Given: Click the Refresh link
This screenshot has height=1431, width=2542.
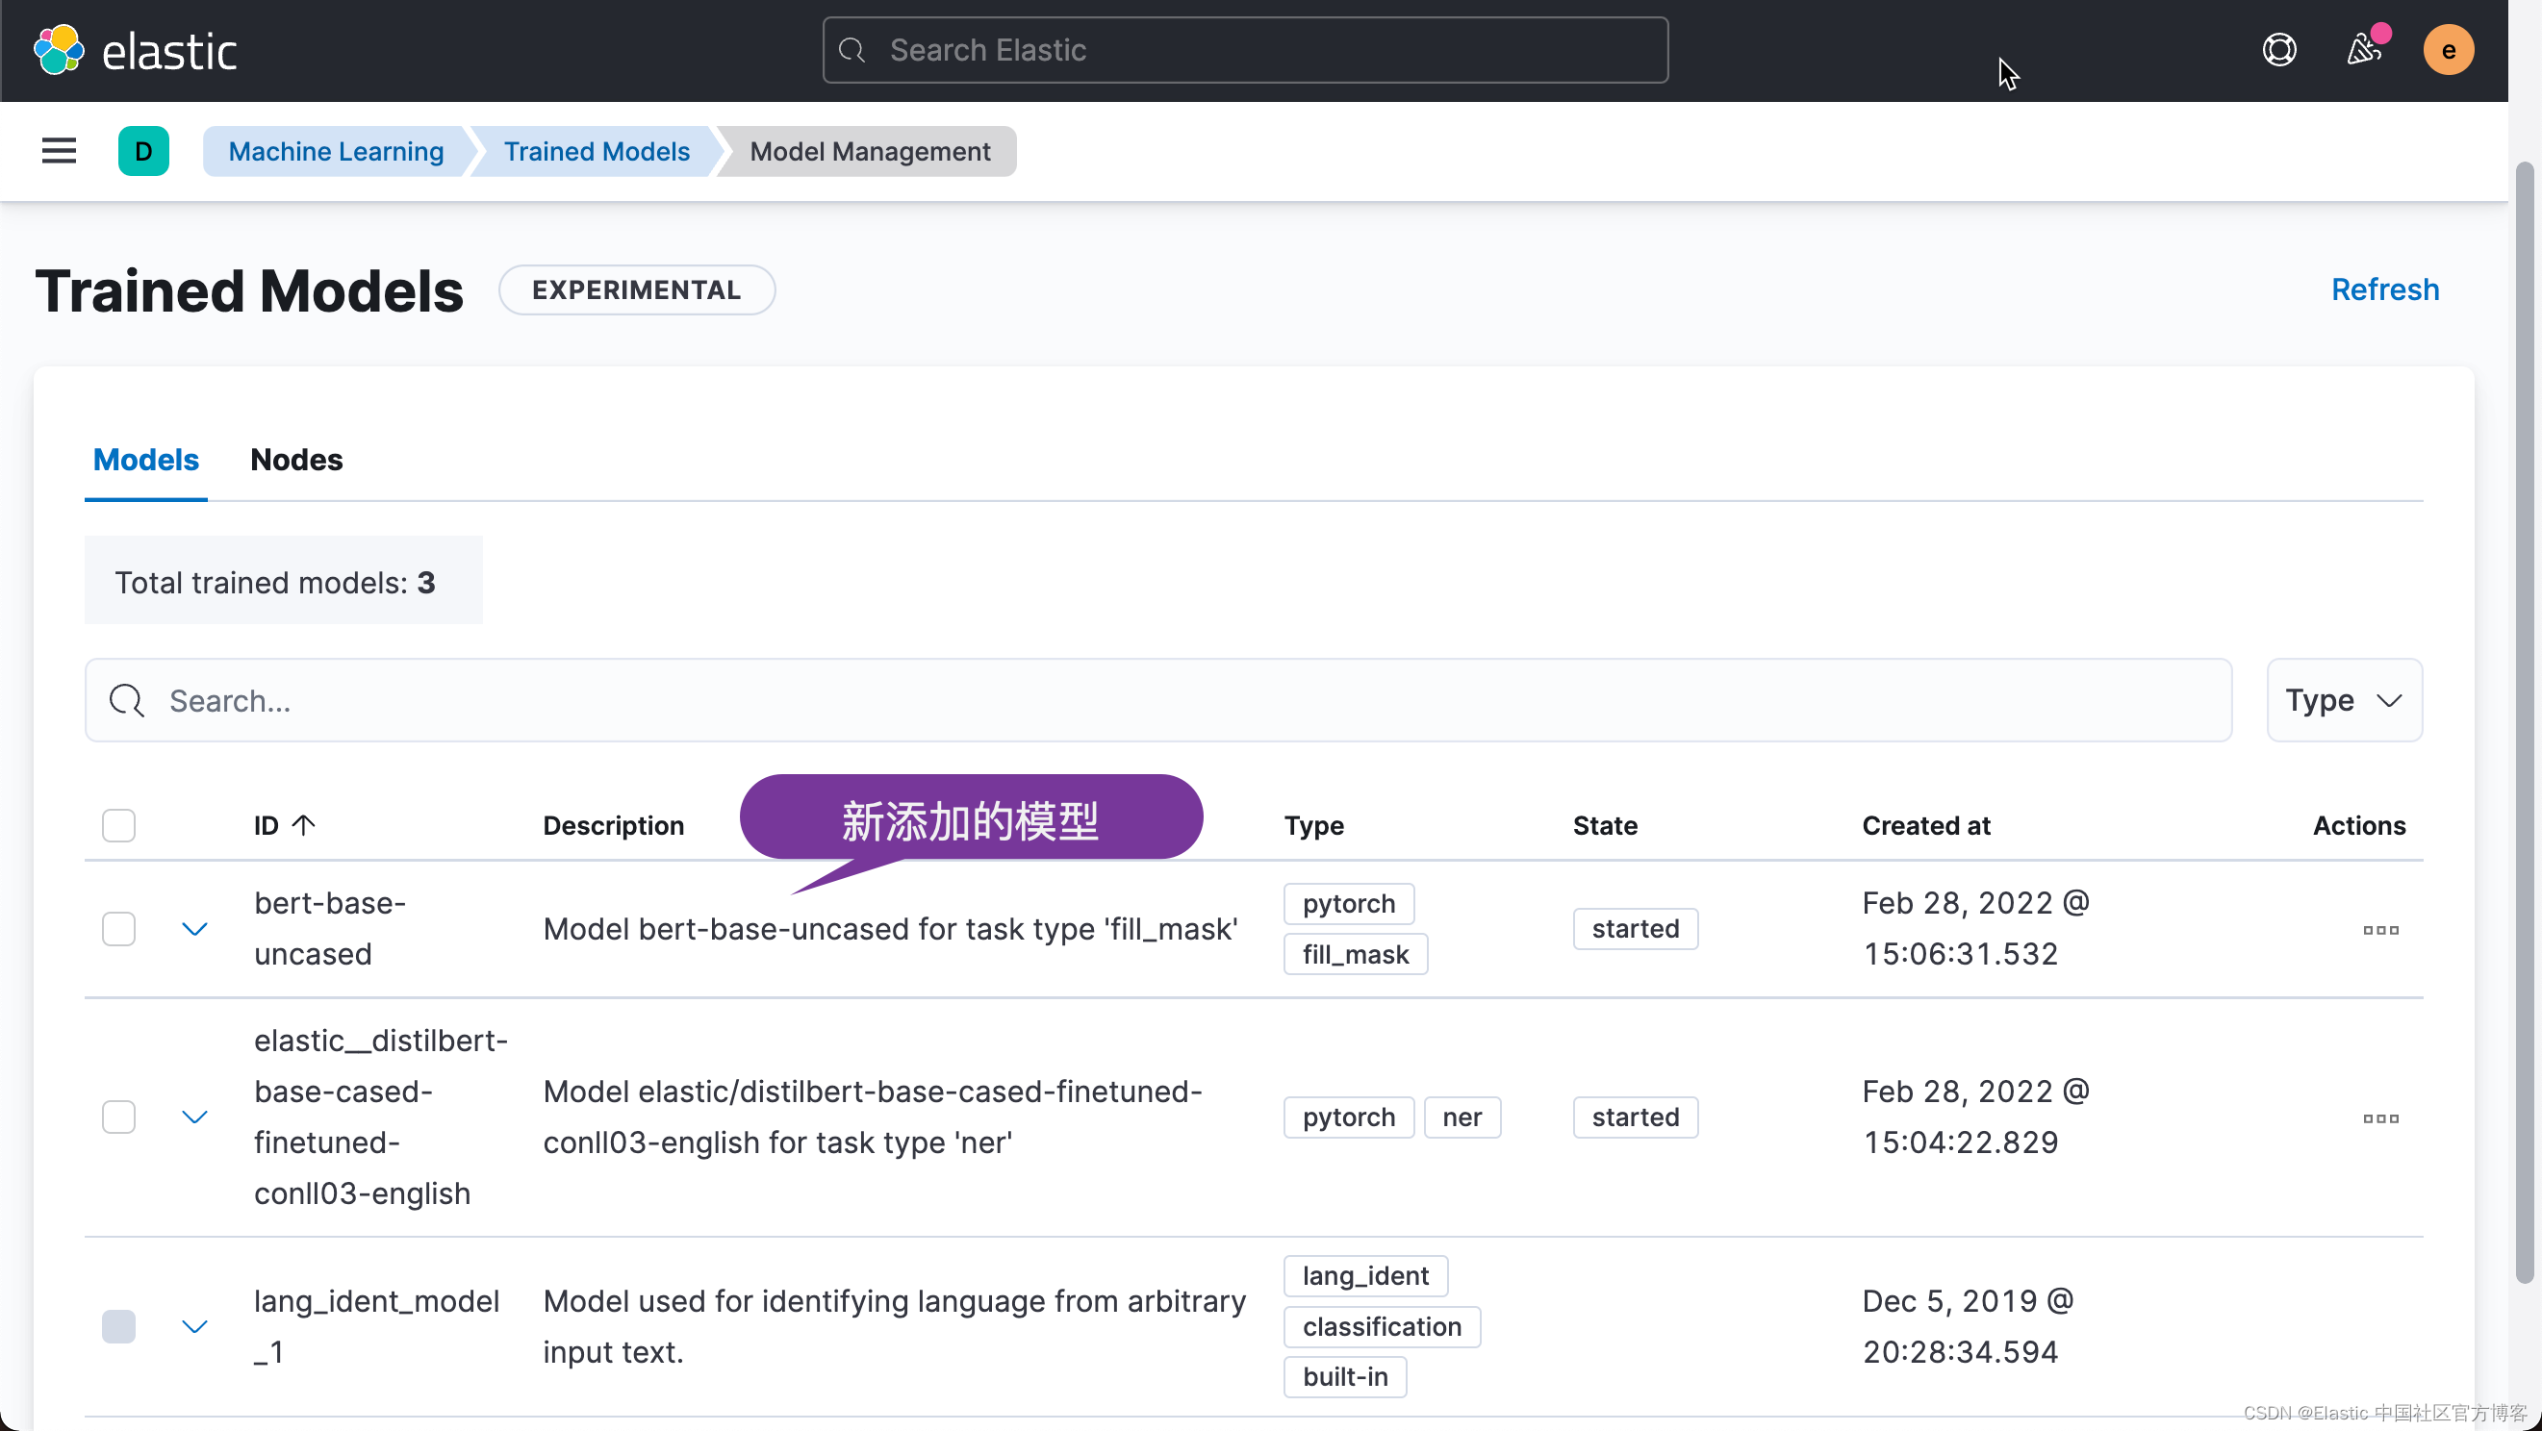Looking at the screenshot, I should coord(2384,289).
